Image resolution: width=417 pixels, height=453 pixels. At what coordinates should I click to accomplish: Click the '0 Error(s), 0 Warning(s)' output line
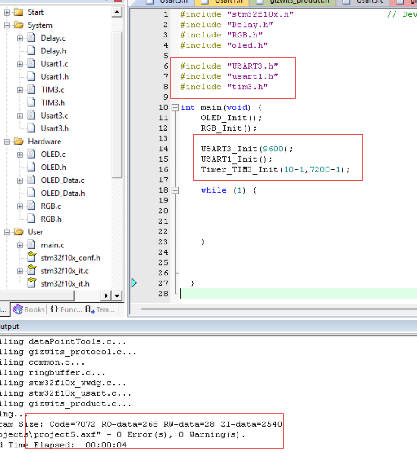pyautogui.click(x=122, y=435)
